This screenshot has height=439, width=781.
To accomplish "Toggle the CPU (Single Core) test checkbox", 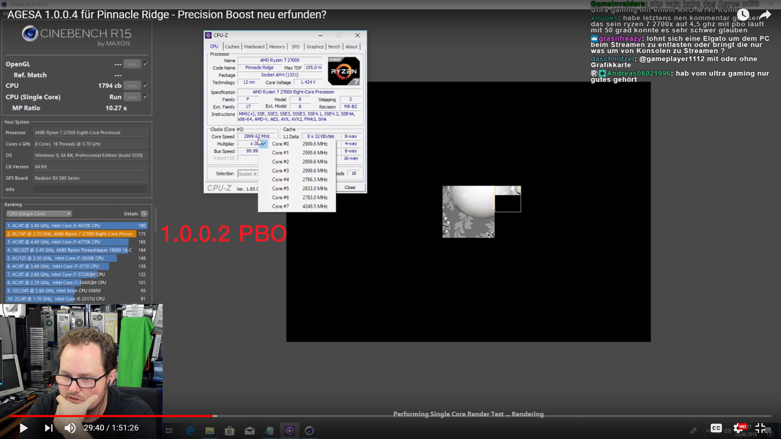I will [x=146, y=97].
